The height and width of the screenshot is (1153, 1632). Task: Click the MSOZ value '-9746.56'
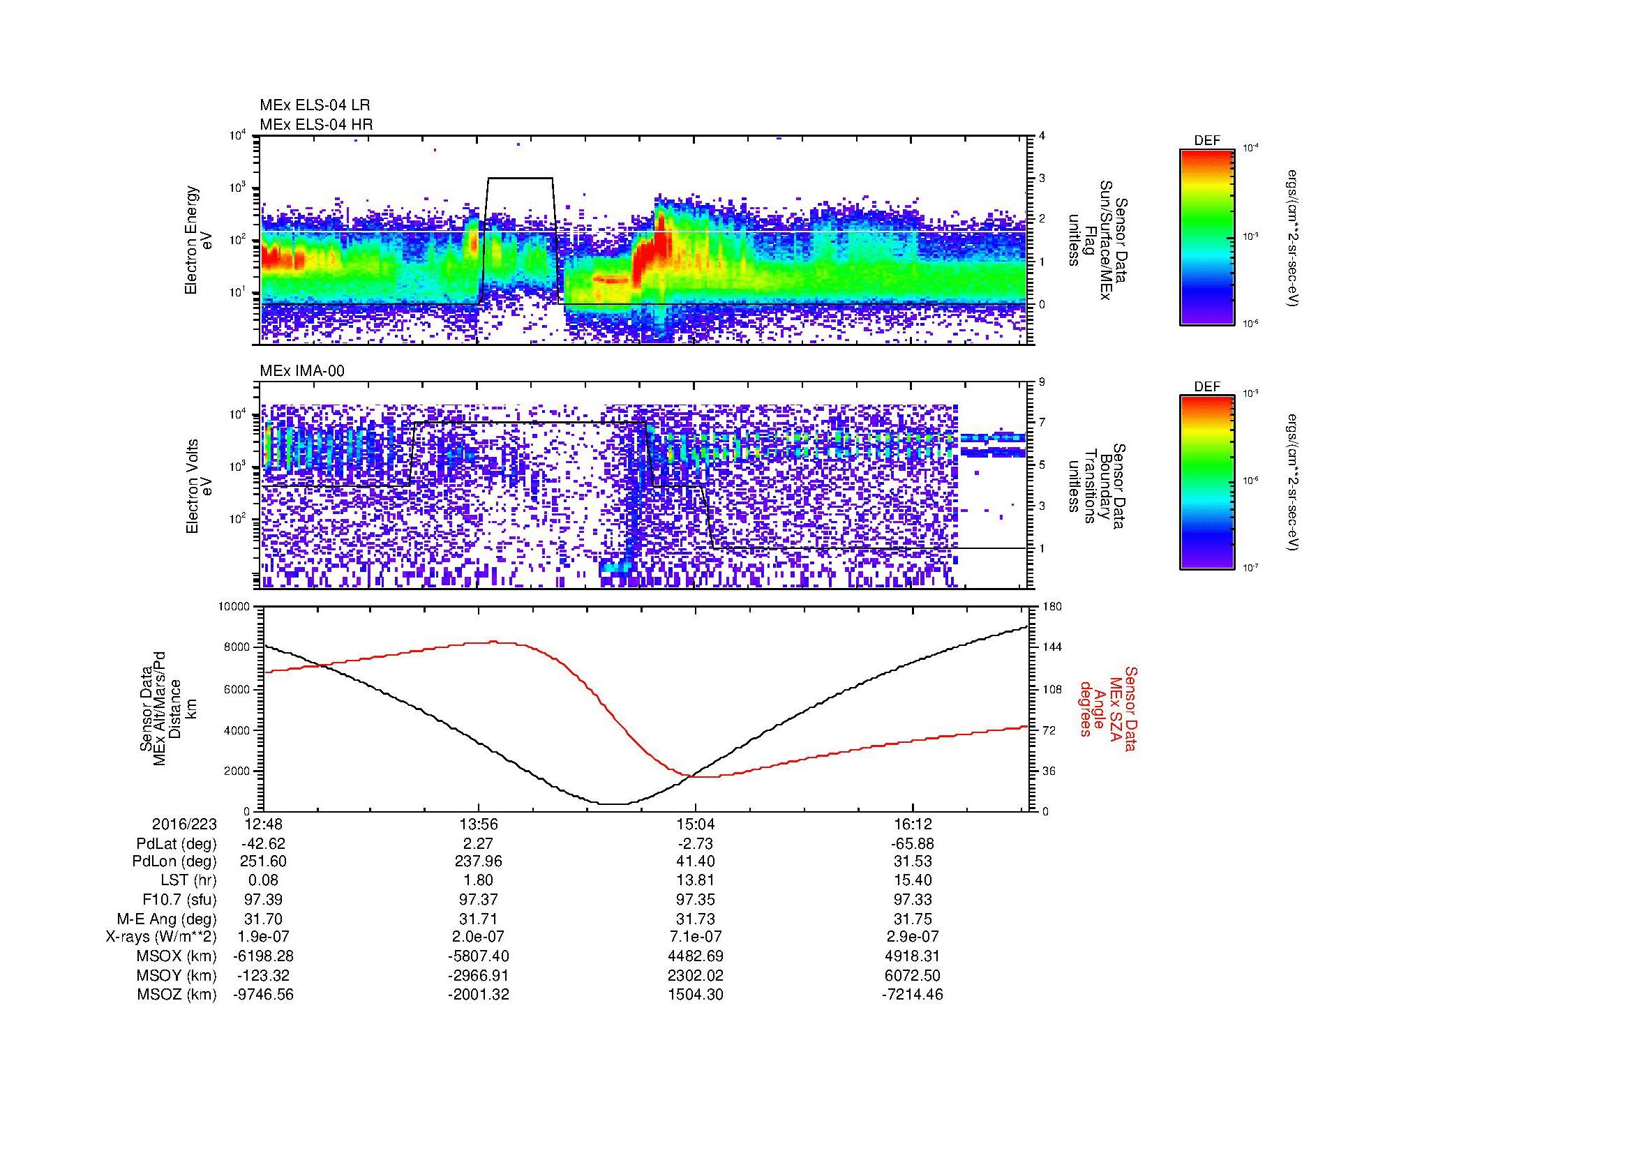[263, 995]
